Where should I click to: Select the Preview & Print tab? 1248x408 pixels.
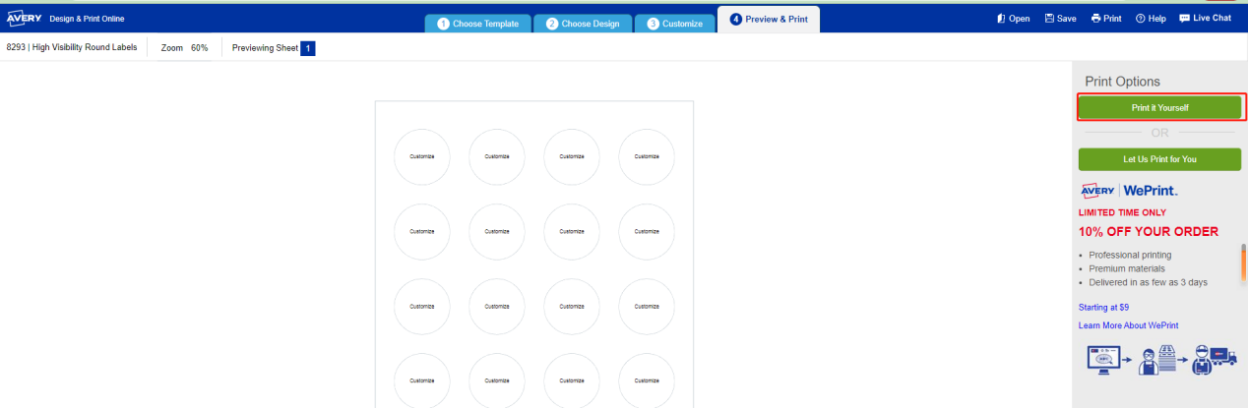(769, 20)
